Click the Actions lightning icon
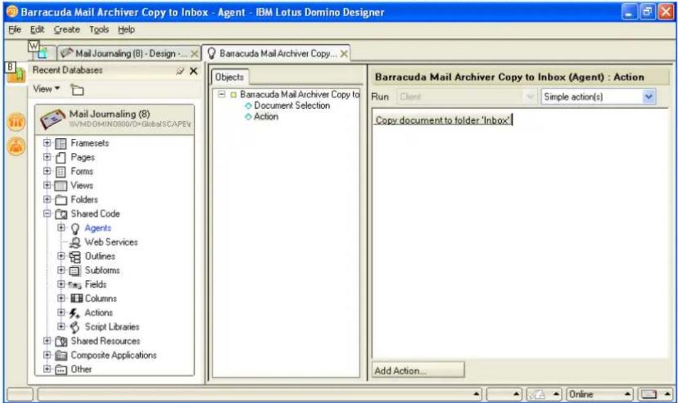The image size is (678, 403). pyautogui.click(x=74, y=313)
